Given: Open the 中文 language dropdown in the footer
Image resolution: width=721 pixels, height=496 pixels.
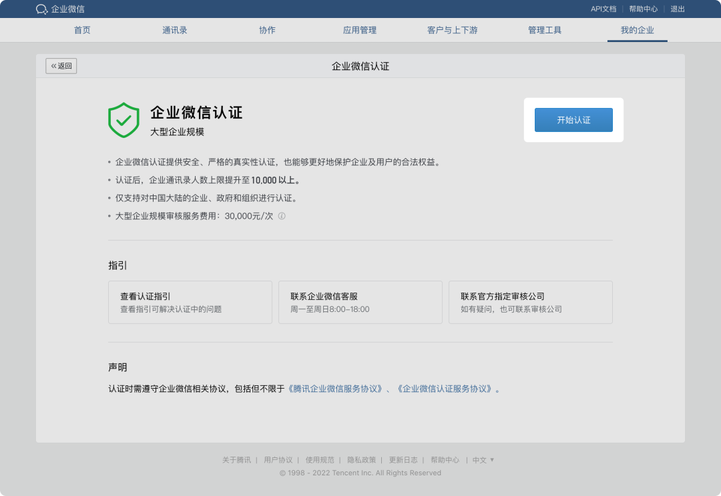Looking at the screenshot, I should pyautogui.click(x=483, y=459).
